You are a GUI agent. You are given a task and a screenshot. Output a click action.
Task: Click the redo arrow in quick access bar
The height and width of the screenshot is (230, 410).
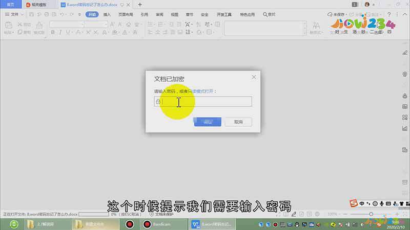[x=71, y=14]
